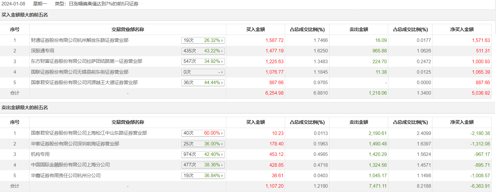Open 国泰君安上海松江中山东路证券营业部 link

click(89, 133)
